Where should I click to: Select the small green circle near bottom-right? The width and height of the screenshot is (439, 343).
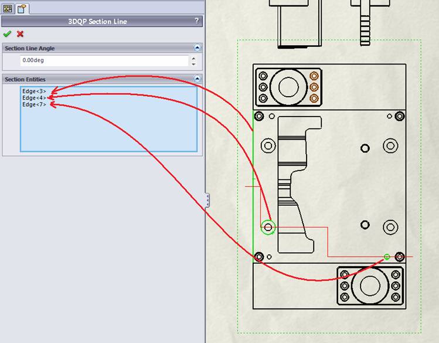pos(387,257)
